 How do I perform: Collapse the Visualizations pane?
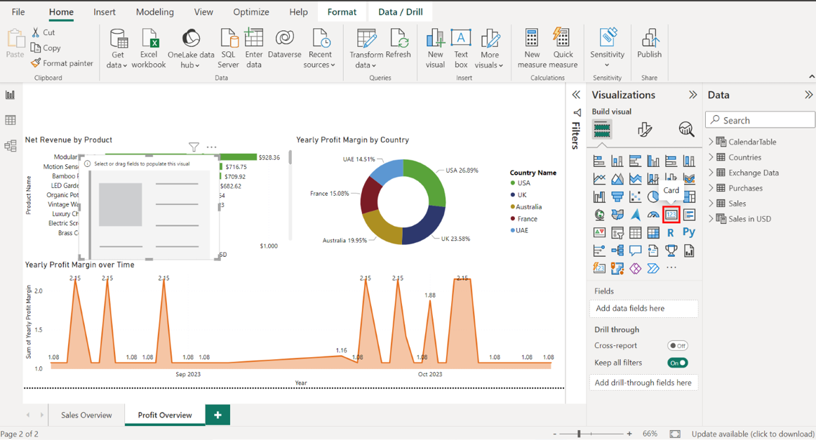[x=693, y=95]
